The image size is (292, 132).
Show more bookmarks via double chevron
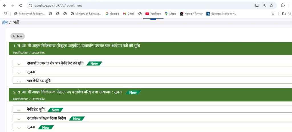[x=273, y=14]
